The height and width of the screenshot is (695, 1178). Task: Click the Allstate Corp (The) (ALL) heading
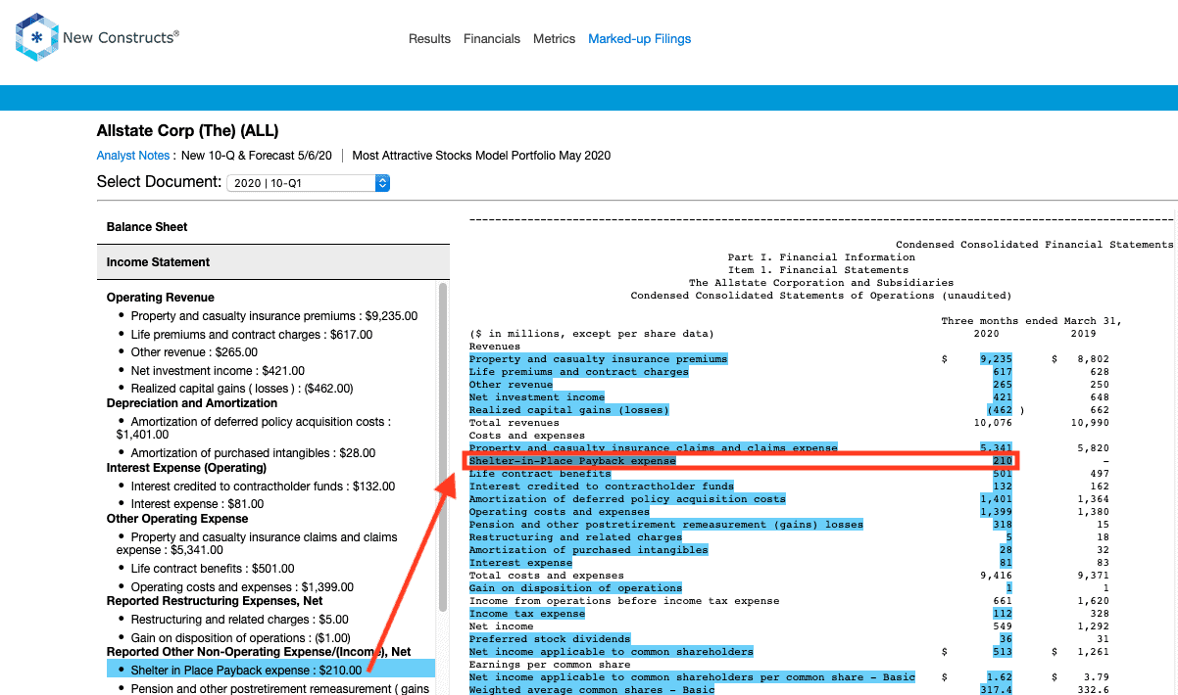(188, 131)
